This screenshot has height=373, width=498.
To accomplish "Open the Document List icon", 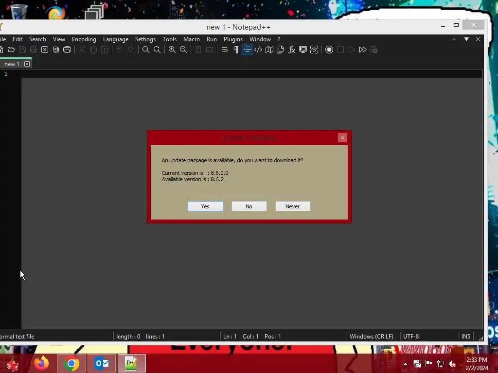I will coord(281,50).
